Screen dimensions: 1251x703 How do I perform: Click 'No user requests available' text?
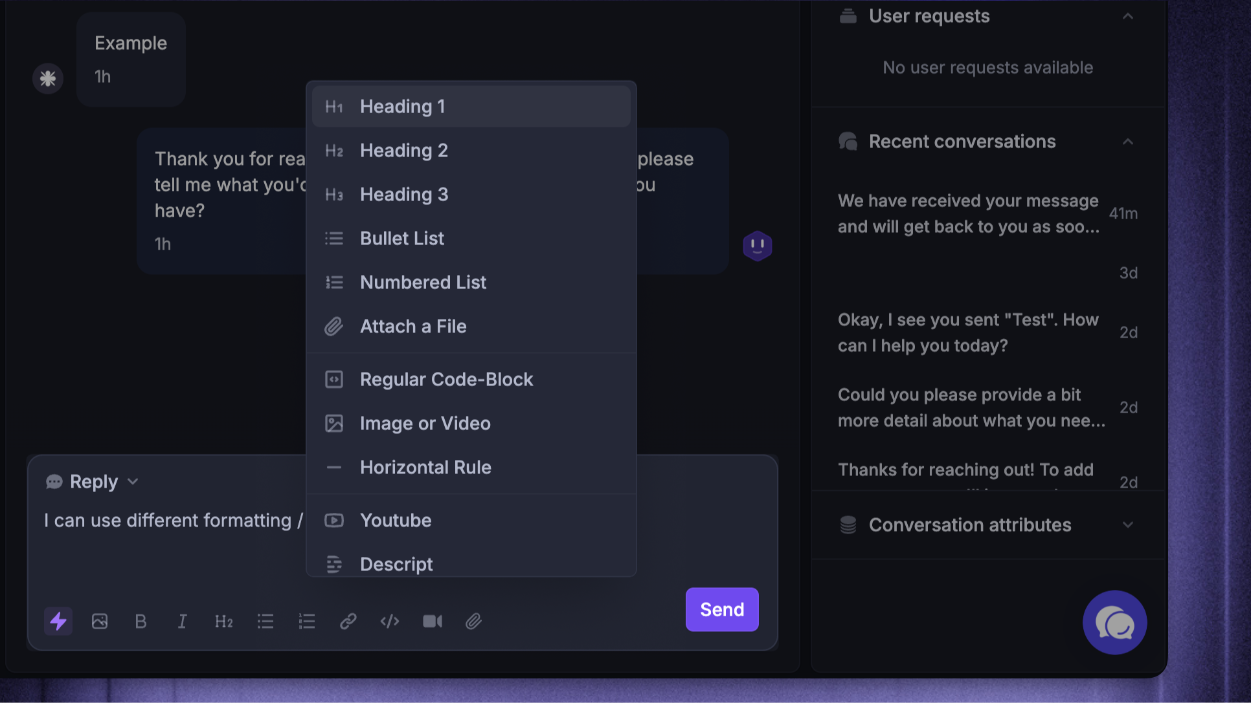[987, 67]
